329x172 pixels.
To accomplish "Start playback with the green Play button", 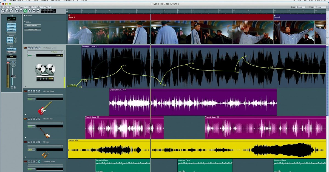I will [x=25, y=11].
